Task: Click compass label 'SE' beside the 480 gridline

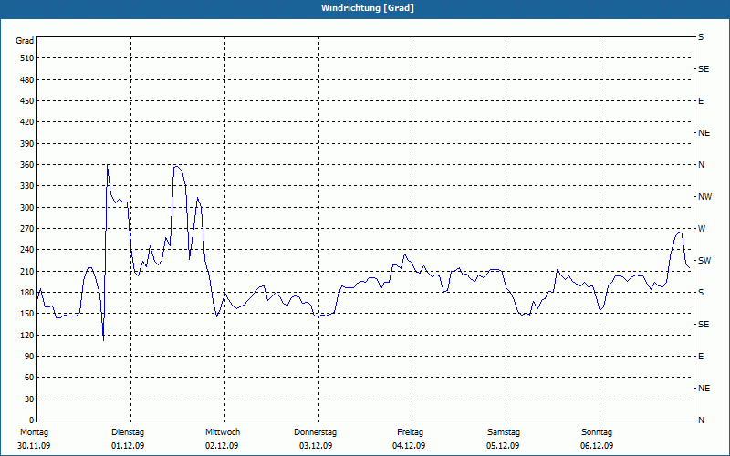Action: (704, 69)
